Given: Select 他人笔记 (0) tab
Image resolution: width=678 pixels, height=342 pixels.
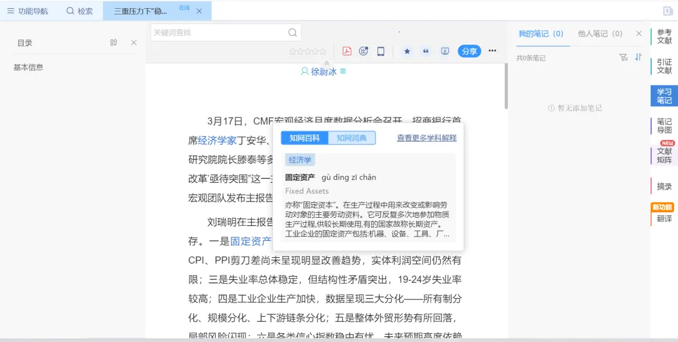Looking at the screenshot, I should (x=600, y=34).
